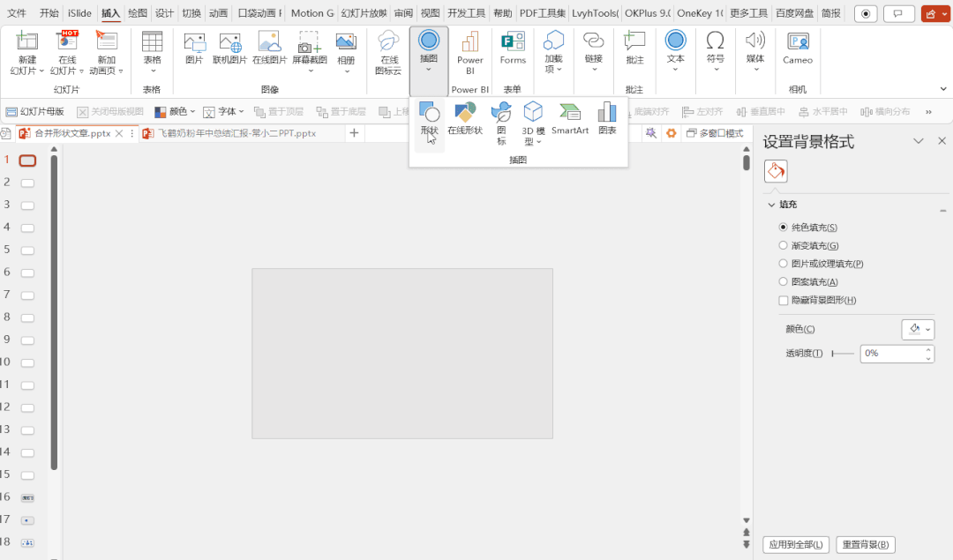Open the Add-ins (加载项) menu
This screenshot has width=953, height=560.
pyautogui.click(x=553, y=52)
